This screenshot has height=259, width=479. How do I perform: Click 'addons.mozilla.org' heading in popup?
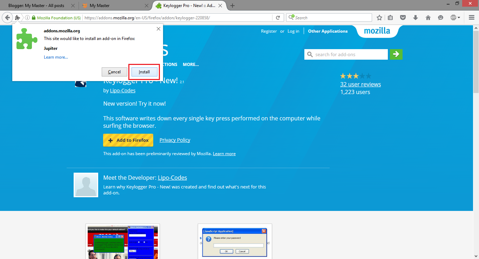coord(62,31)
